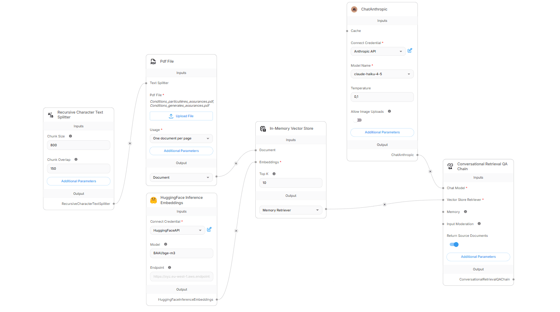Open Additional Parameters on Text Splitter node
The height and width of the screenshot is (312, 560).
79,181
